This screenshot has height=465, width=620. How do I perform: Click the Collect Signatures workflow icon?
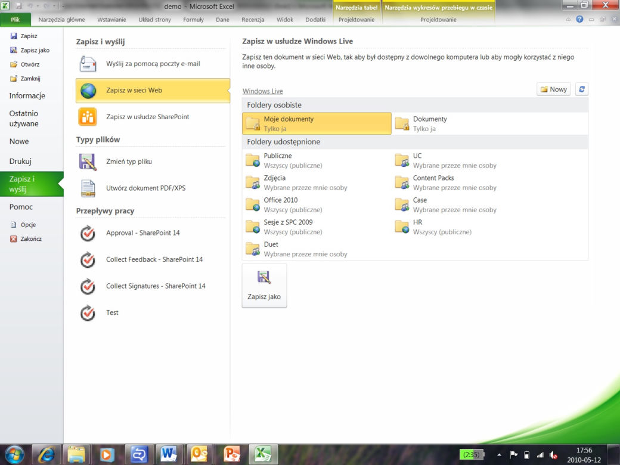(x=88, y=286)
